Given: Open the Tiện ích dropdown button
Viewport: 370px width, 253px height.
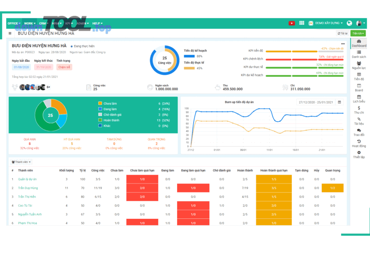Looking at the screenshot, I should [358, 33].
